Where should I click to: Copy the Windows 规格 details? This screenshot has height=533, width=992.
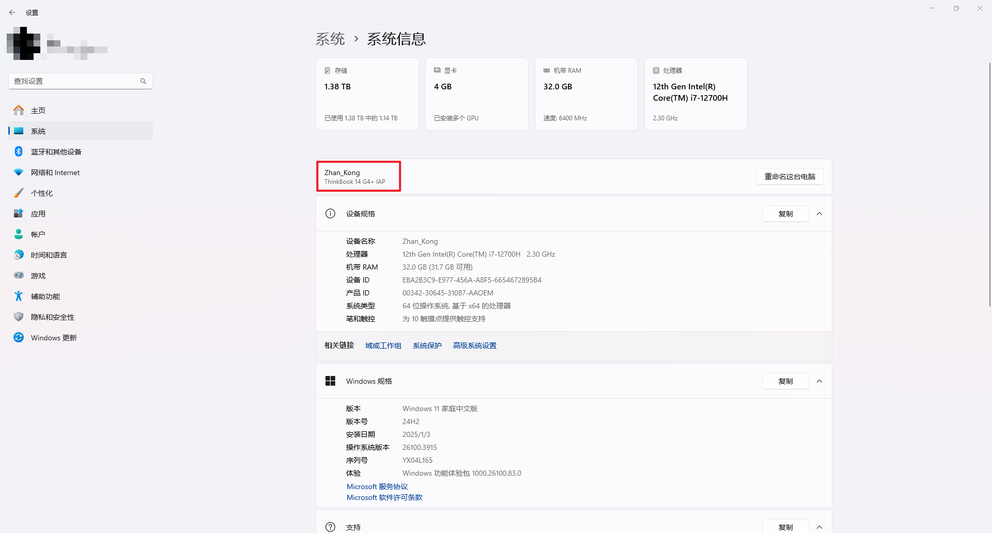click(786, 381)
